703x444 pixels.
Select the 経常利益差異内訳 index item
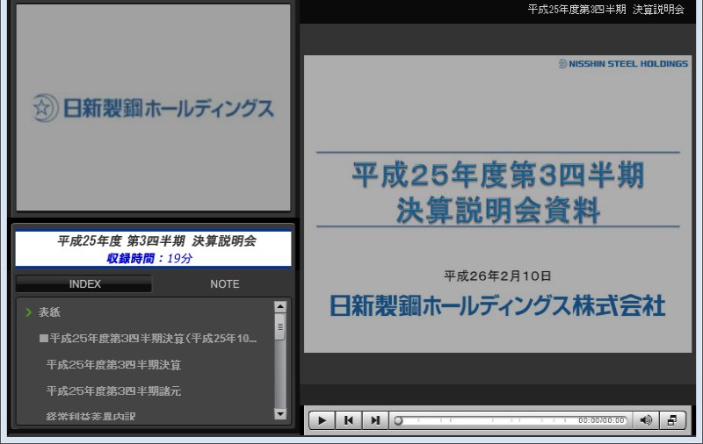[91, 416]
